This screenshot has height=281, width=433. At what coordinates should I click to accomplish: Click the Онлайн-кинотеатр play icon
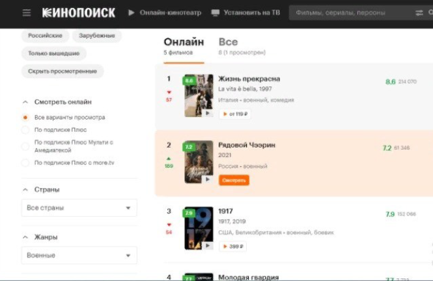(132, 13)
